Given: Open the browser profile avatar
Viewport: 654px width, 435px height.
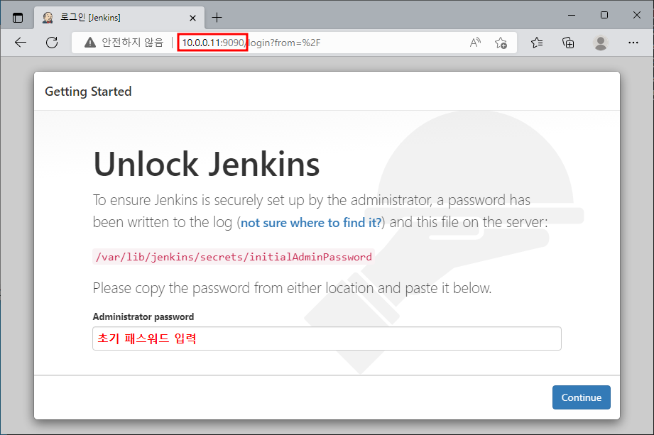Looking at the screenshot, I should click(601, 43).
